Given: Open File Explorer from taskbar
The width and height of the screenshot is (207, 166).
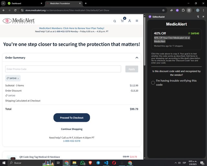Looking at the screenshot, I should (x=74, y=163).
